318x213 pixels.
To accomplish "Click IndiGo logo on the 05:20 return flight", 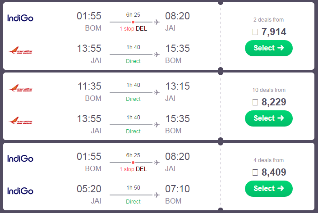I will (20, 191).
